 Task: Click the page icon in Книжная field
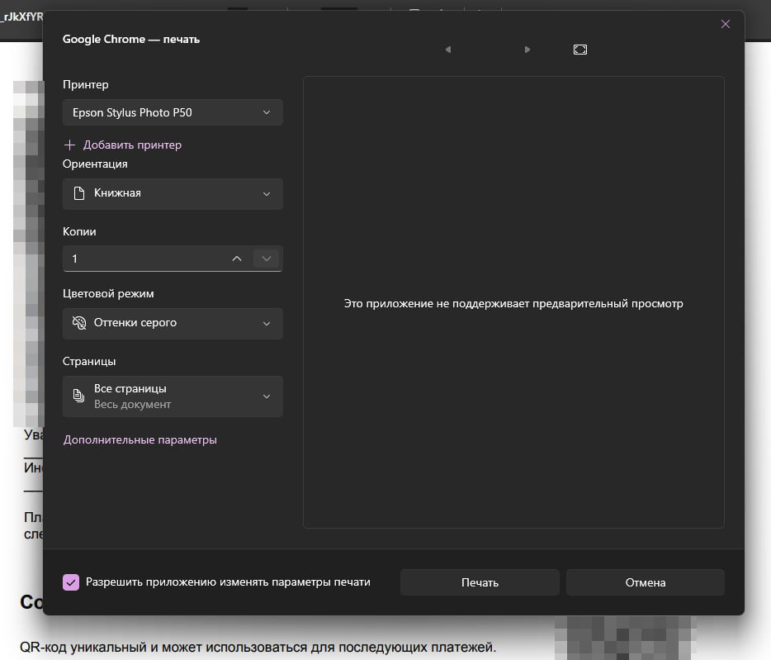pyautogui.click(x=78, y=193)
